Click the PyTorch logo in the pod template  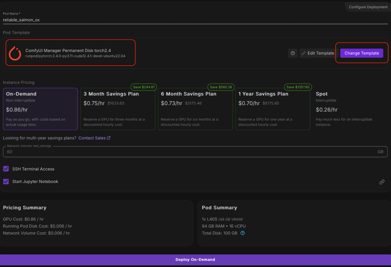point(15,53)
